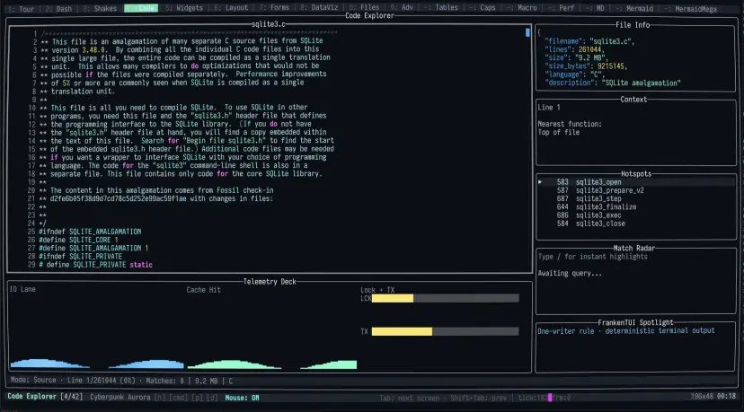Viewport: 744px width, 412px height.
Task: Click the "description" SQLite amalgamation entry
Action: click(x=613, y=83)
